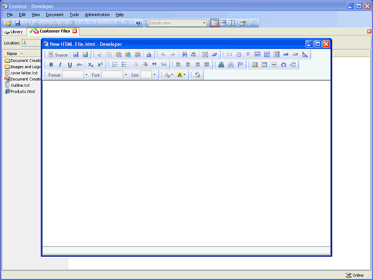Image resolution: width=373 pixels, height=280 pixels.
Task: Click Paste as plain text icon
Action: click(x=128, y=54)
